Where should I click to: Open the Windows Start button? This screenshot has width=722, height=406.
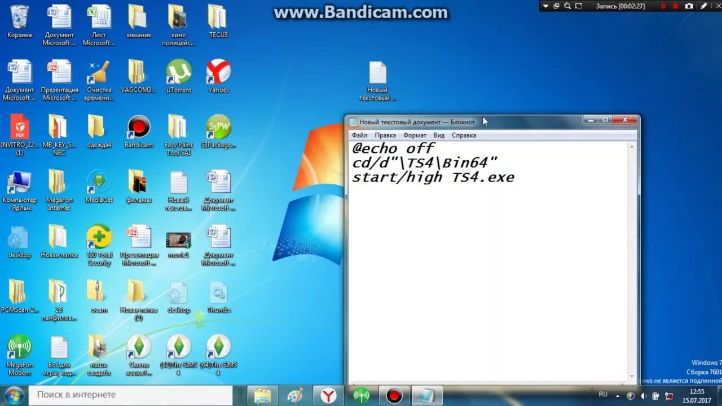click(x=13, y=395)
